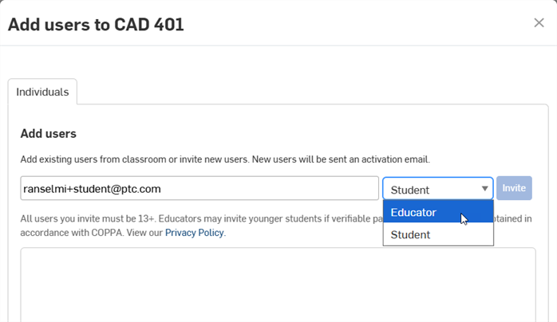Close the Add users to CAD 401 dialog

[539, 22]
